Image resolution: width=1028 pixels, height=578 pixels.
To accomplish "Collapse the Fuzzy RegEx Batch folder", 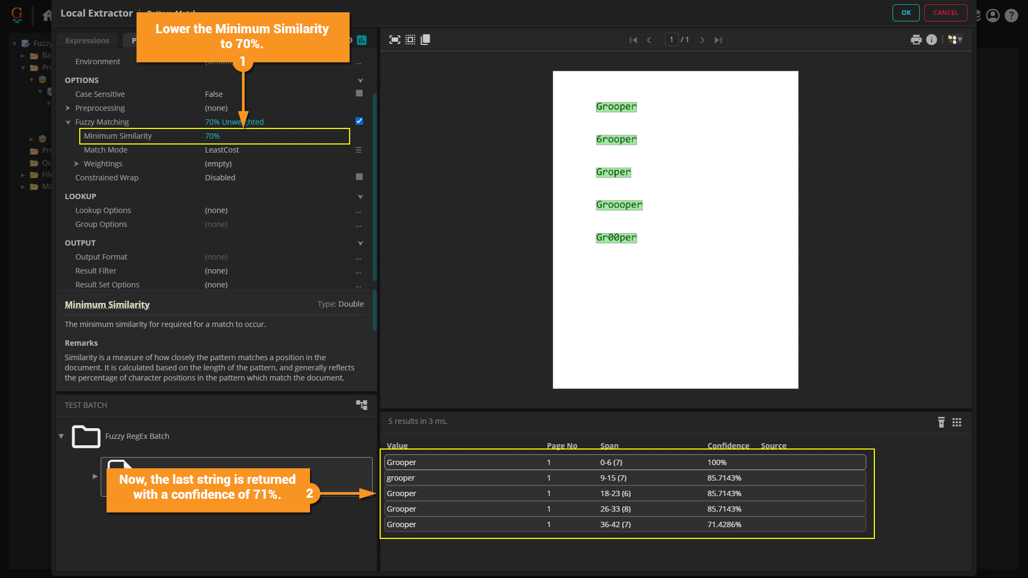I will coord(61,436).
